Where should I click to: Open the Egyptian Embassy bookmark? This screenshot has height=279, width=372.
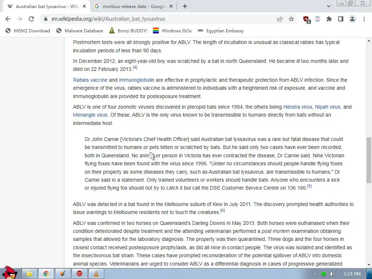pyautogui.click(x=221, y=31)
